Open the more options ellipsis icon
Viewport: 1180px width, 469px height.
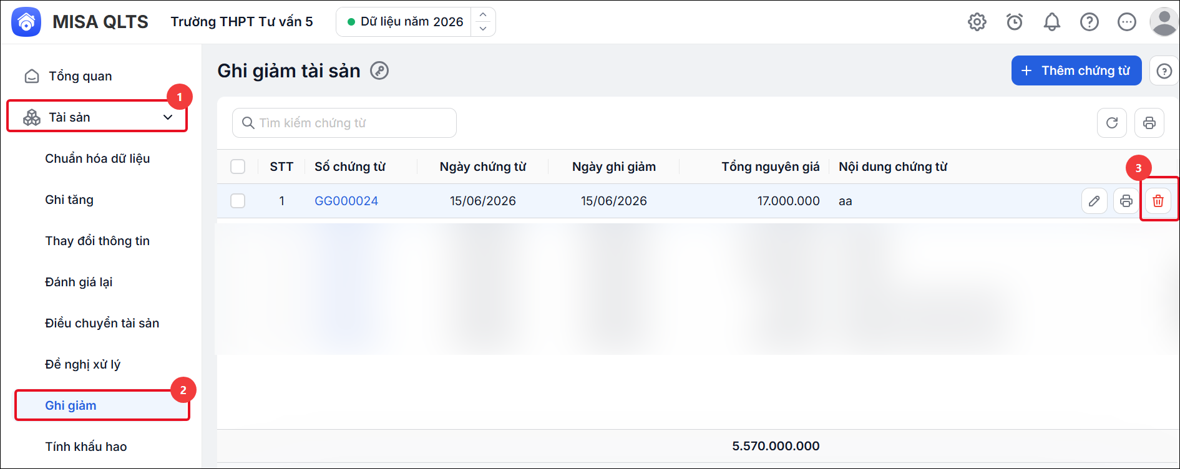click(1127, 22)
